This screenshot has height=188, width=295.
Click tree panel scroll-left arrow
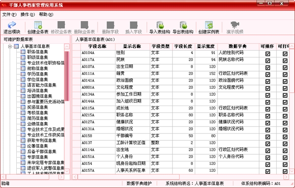(3, 177)
